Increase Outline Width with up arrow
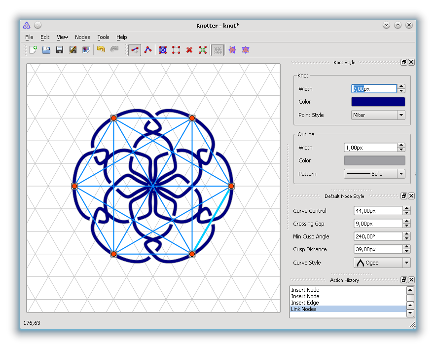Viewport: 436px width, 349px height. 401,145
